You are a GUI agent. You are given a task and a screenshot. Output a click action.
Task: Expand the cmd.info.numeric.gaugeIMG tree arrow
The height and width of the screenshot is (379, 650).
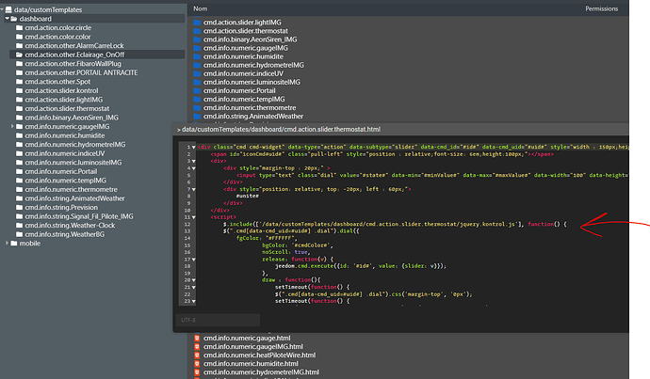point(12,126)
